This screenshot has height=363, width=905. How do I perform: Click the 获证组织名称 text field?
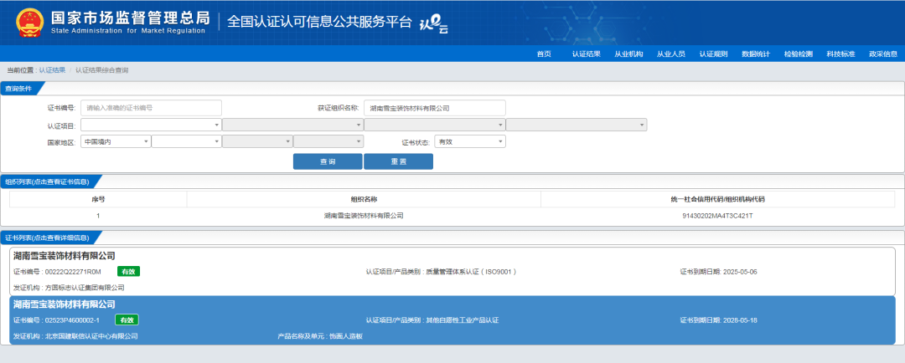434,108
